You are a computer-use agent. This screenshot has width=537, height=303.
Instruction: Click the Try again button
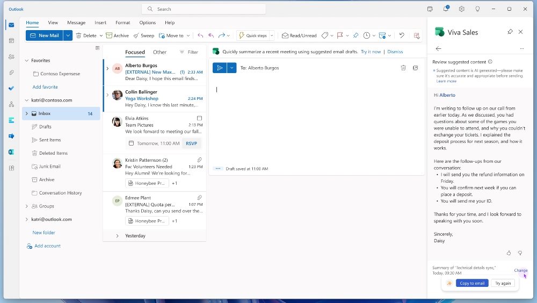click(x=503, y=283)
